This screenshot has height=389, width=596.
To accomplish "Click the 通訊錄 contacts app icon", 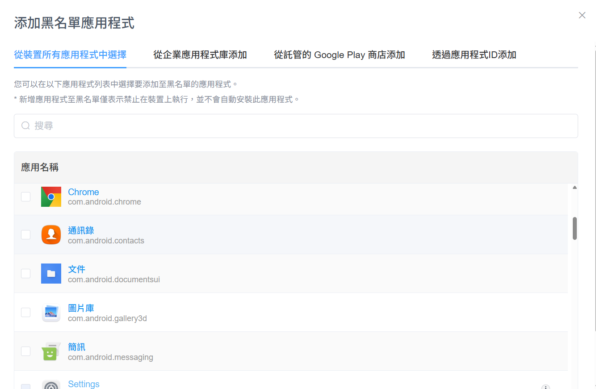I will point(51,235).
